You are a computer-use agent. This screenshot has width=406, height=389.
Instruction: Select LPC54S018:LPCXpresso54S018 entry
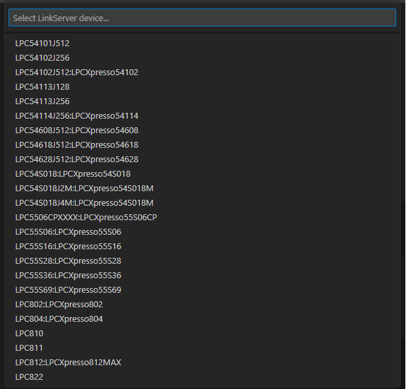tap(73, 174)
